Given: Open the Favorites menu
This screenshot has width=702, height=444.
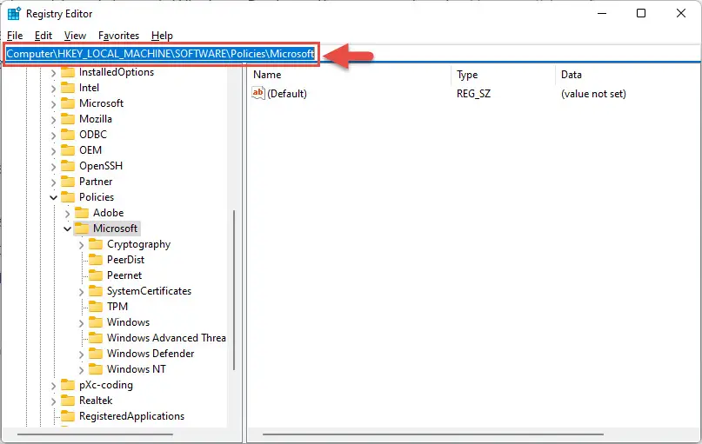Looking at the screenshot, I should tap(118, 36).
